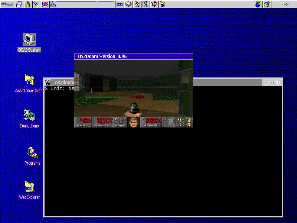The height and width of the screenshot is (223, 297).
Task: Click the speaker multimedia tray icon
Action: (x=146, y=4)
